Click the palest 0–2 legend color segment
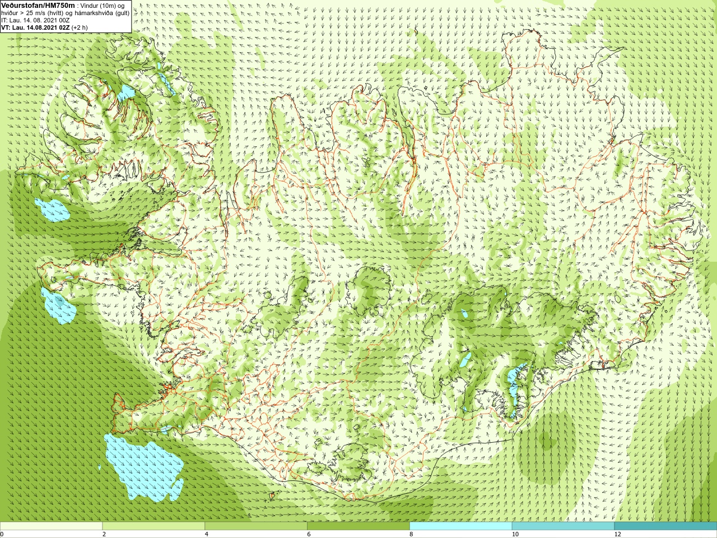717x538 pixels. tap(52, 526)
